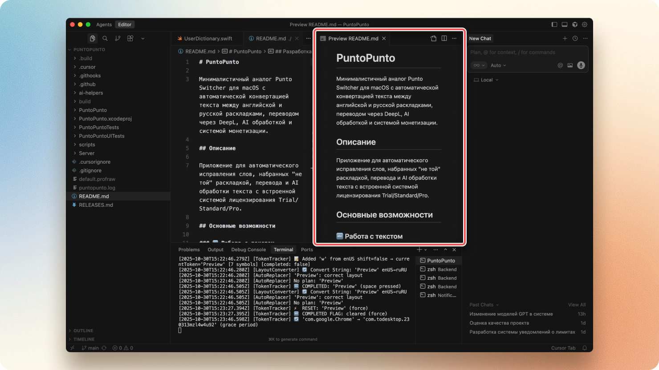This screenshot has height=370, width=659.
Task: Open Cursor settings gear icon
Action: 585,24
